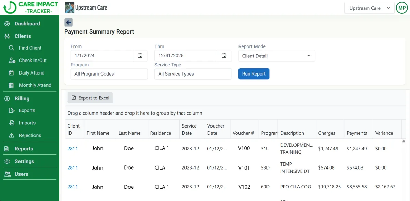Open Find Client in the sidebar

30,48
